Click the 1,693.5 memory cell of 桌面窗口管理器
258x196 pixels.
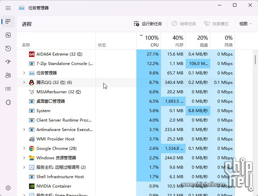click(173, 101)
